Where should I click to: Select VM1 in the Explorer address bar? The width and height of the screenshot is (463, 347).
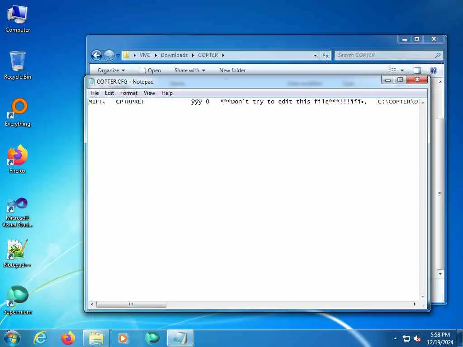[145, 55]
